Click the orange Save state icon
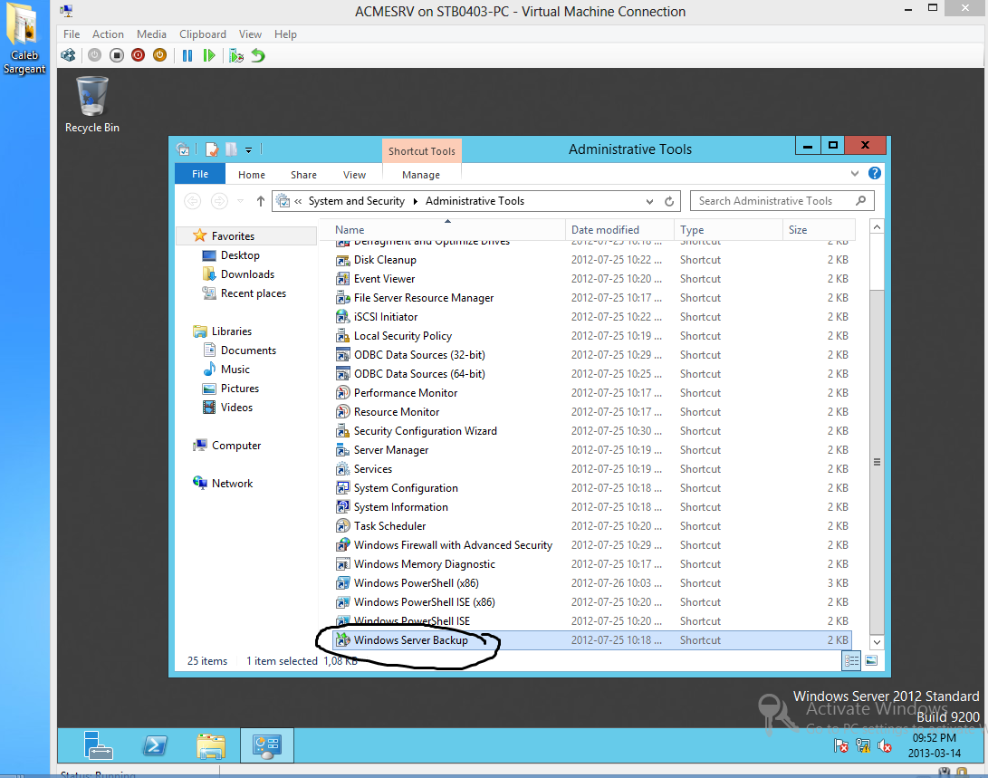This screenshot has width=988, height=778. click(x=160, y=55)
